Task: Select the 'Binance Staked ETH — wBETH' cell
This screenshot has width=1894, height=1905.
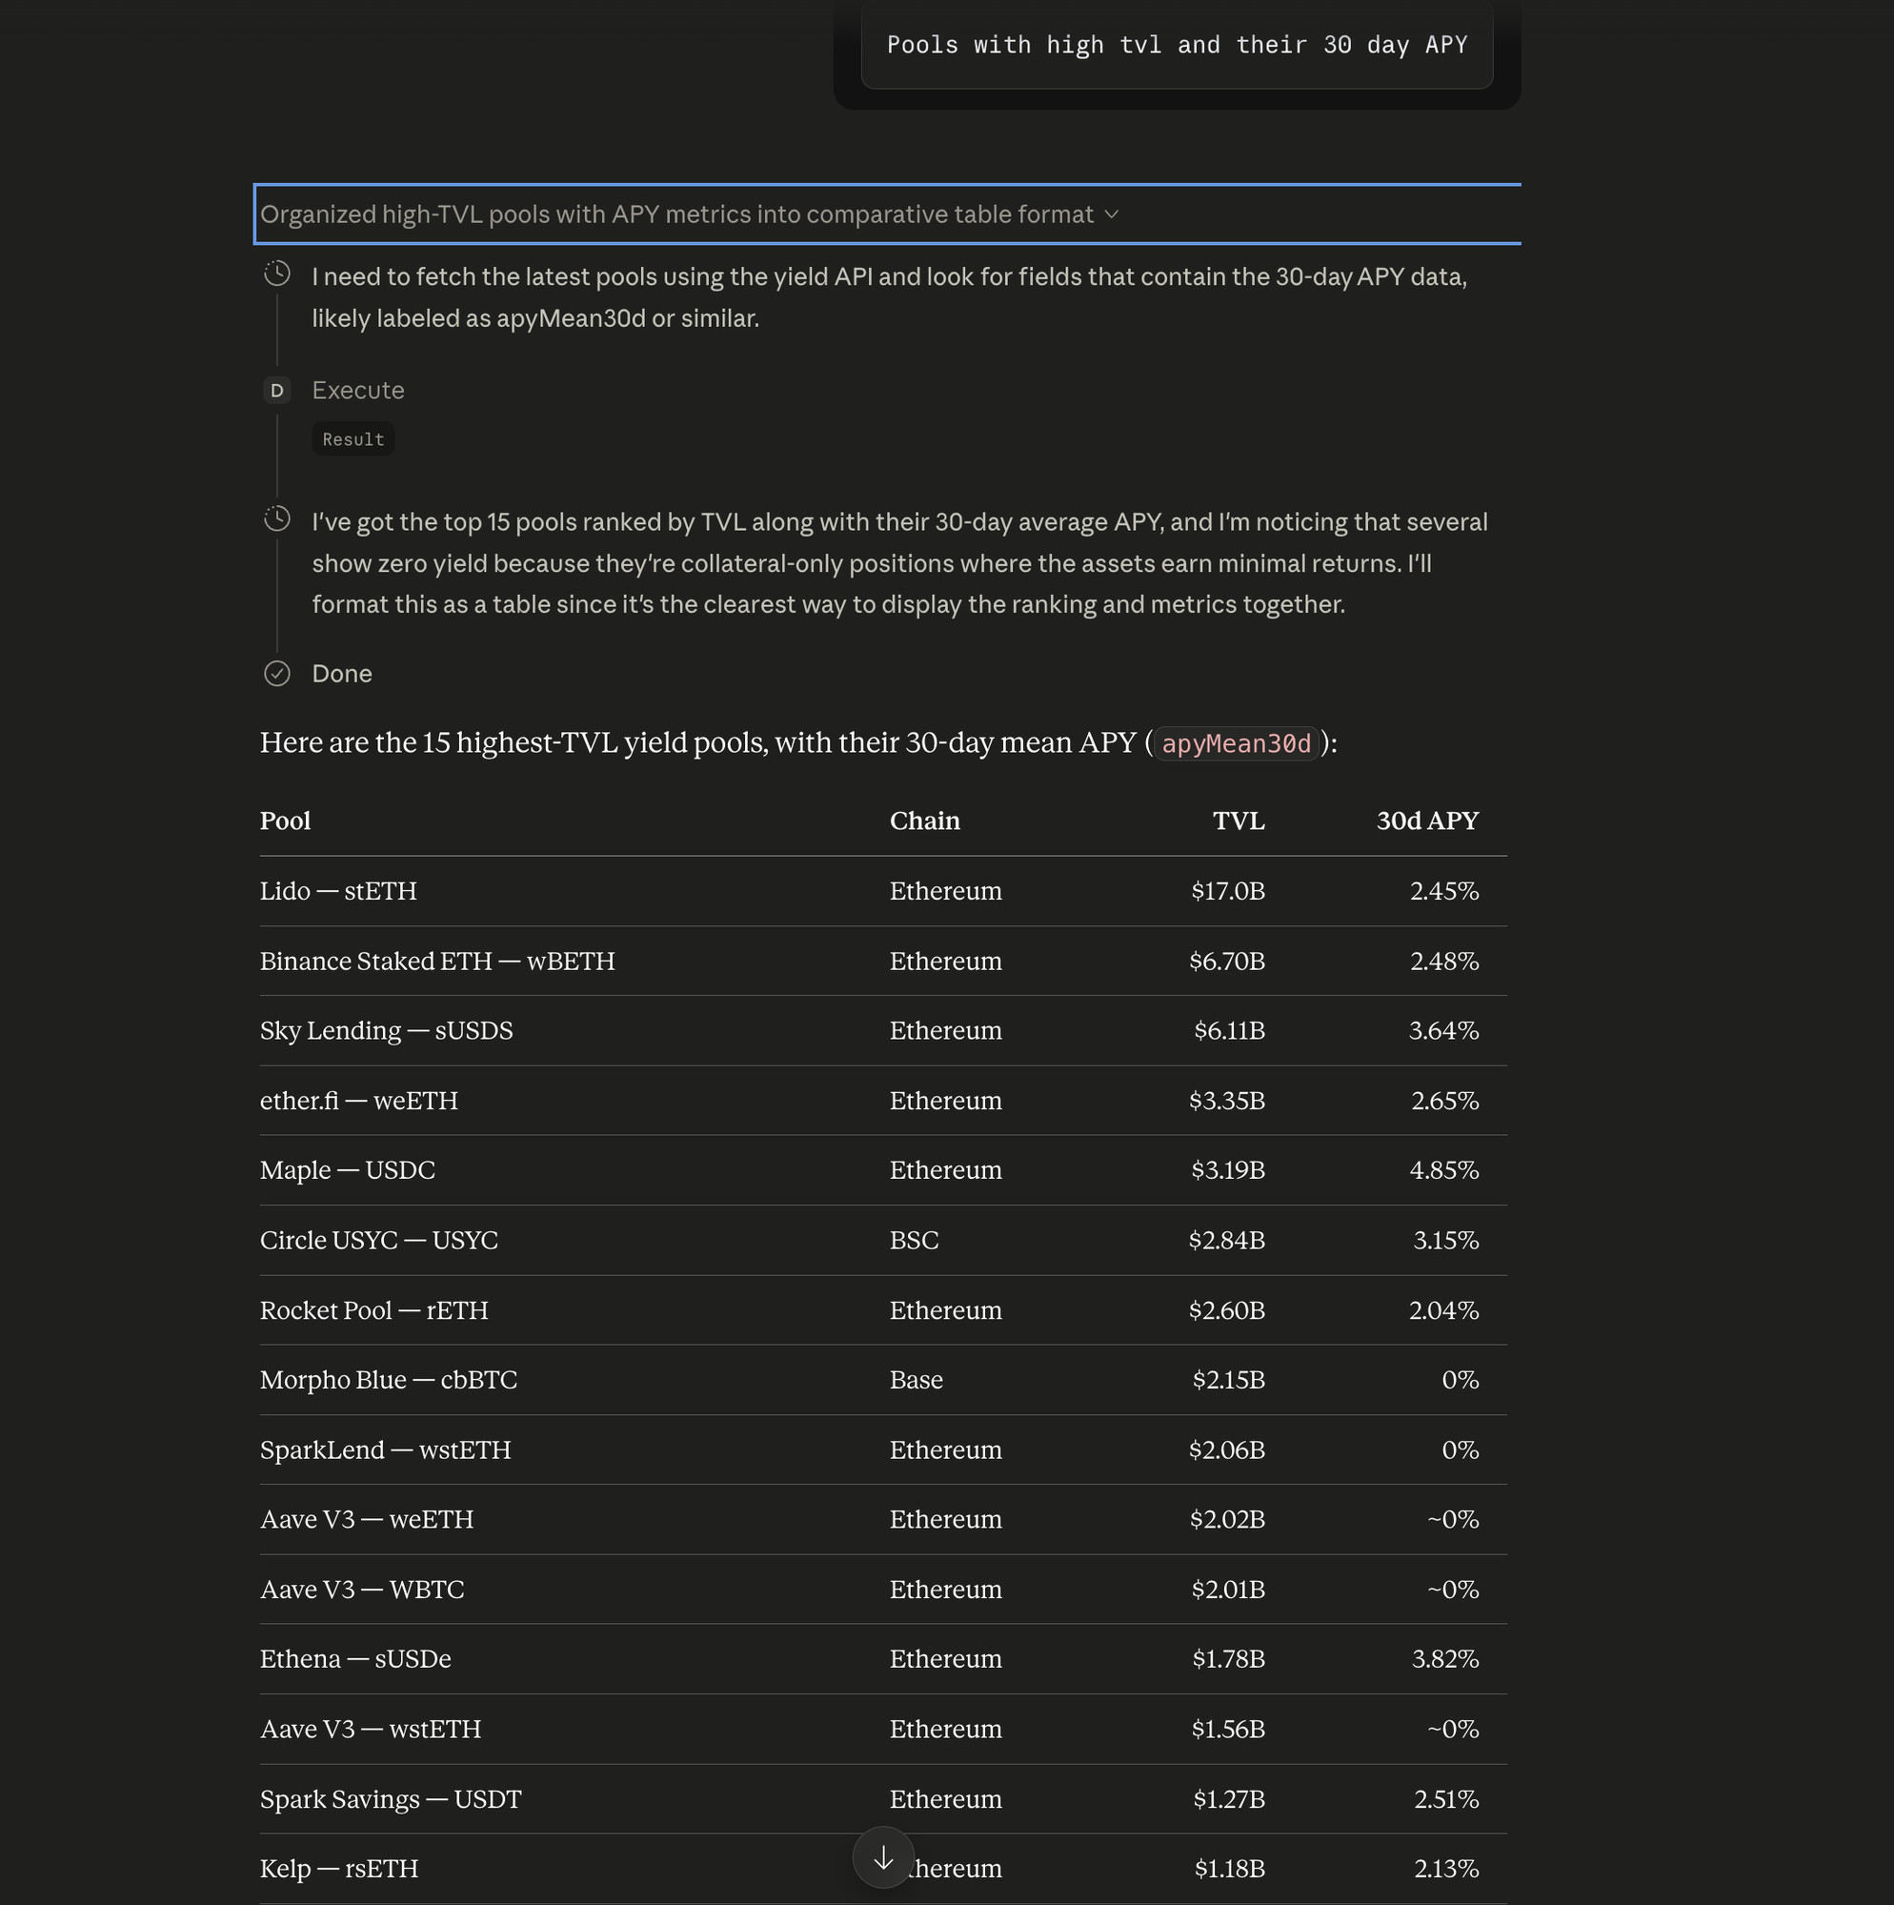Action: 436,961
